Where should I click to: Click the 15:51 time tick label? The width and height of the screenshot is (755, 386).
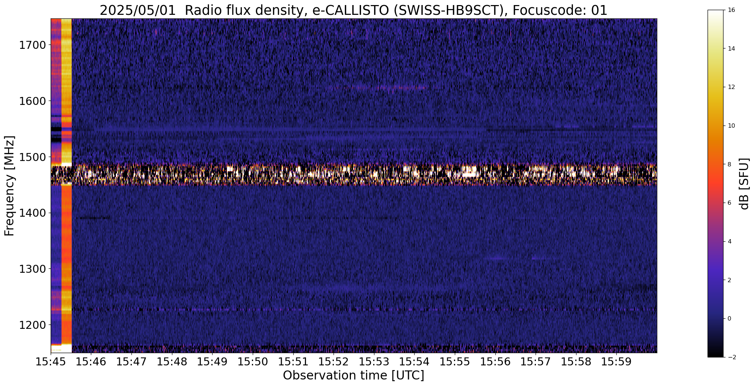tap(293, 362)
